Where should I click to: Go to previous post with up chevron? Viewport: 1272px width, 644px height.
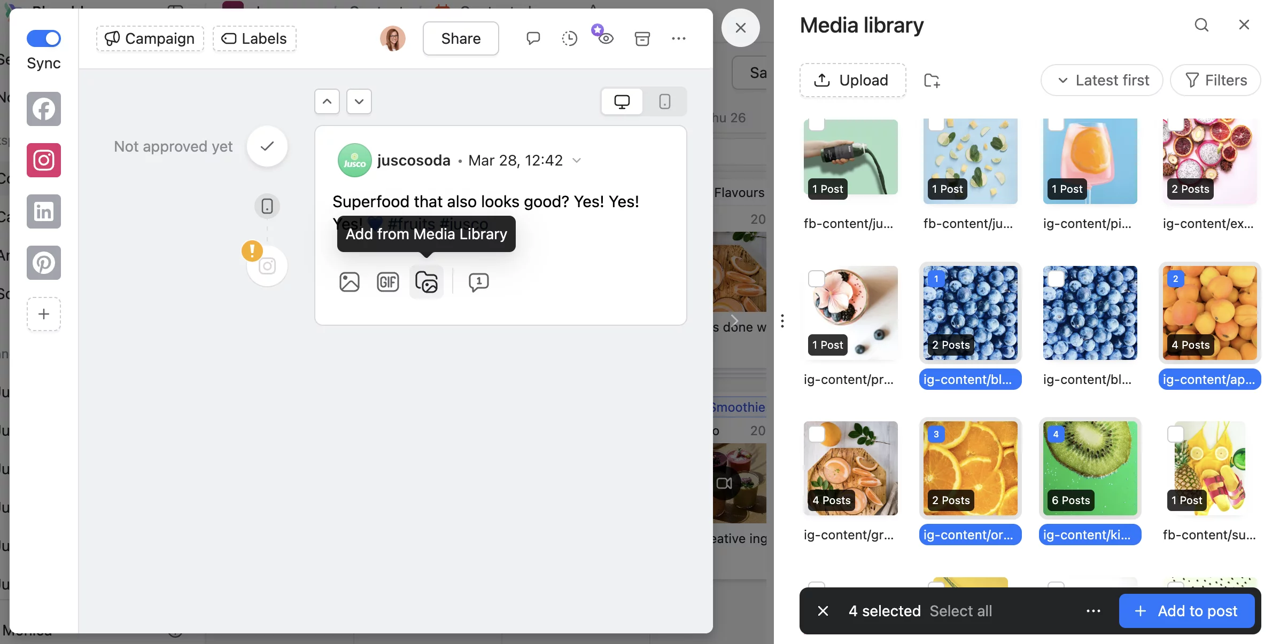327,101
